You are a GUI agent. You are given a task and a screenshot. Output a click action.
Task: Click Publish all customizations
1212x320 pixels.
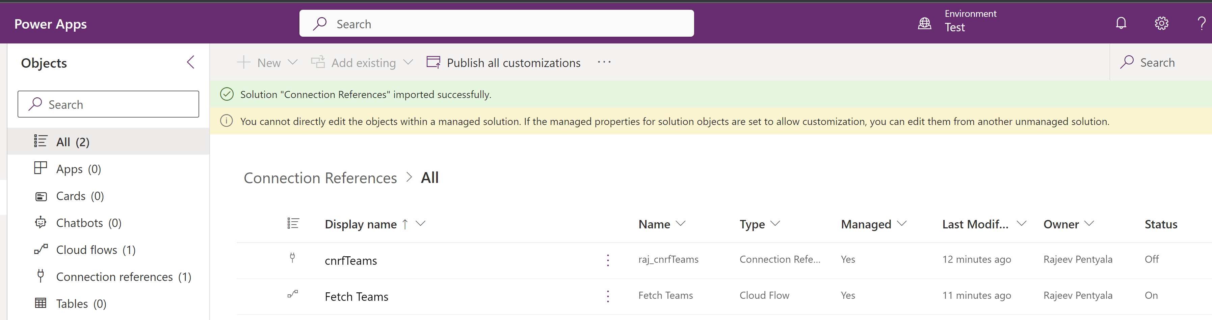coord(503,62)
